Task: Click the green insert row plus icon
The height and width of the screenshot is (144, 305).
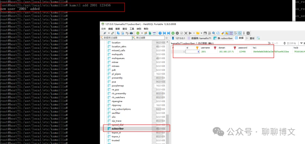Action: (x=173, y=33)
